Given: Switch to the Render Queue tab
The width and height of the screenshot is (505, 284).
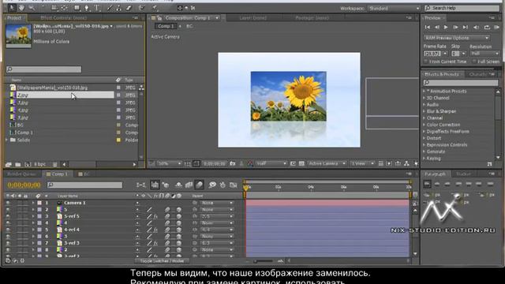Looking at the screenshot, I should (x=21, y=174).
